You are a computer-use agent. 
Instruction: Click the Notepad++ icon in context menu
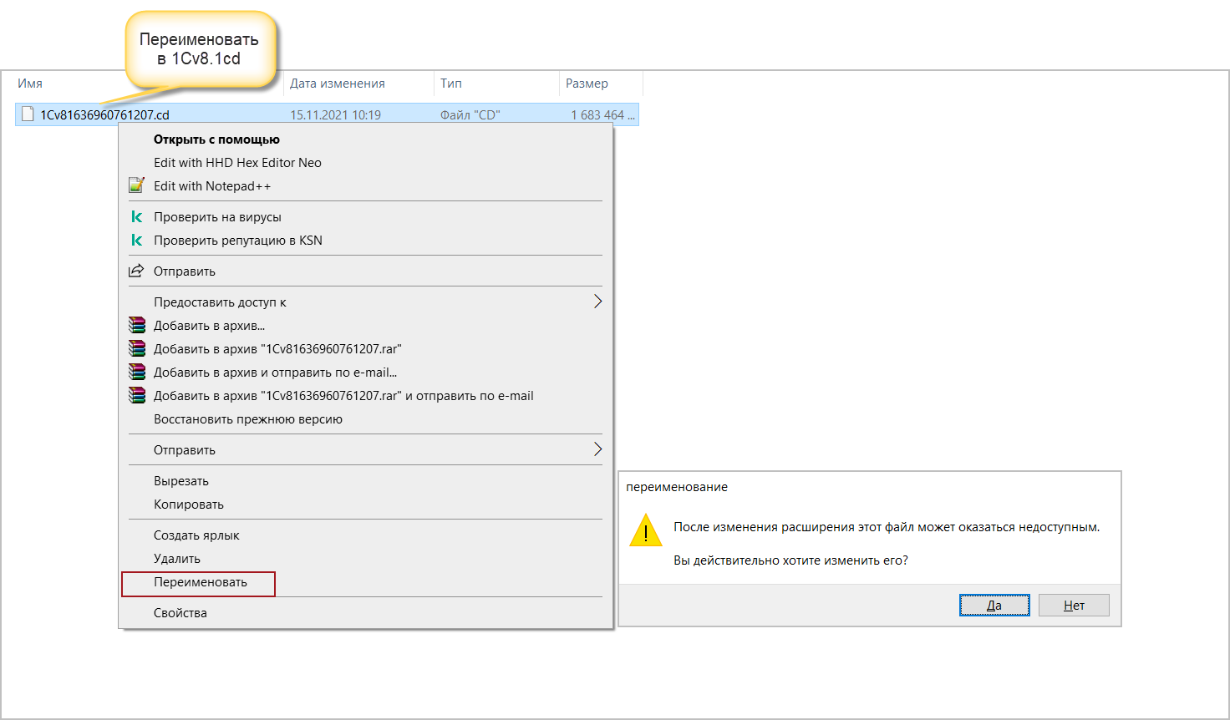coord(136,185)
